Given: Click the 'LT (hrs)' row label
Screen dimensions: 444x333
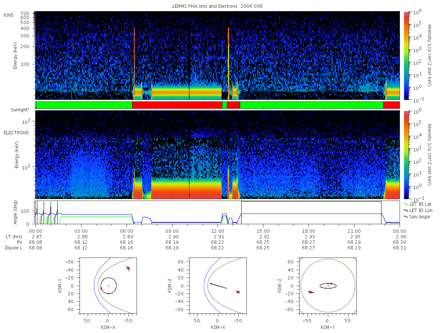Looking at the screenshot, I should [x=13, y=236].
